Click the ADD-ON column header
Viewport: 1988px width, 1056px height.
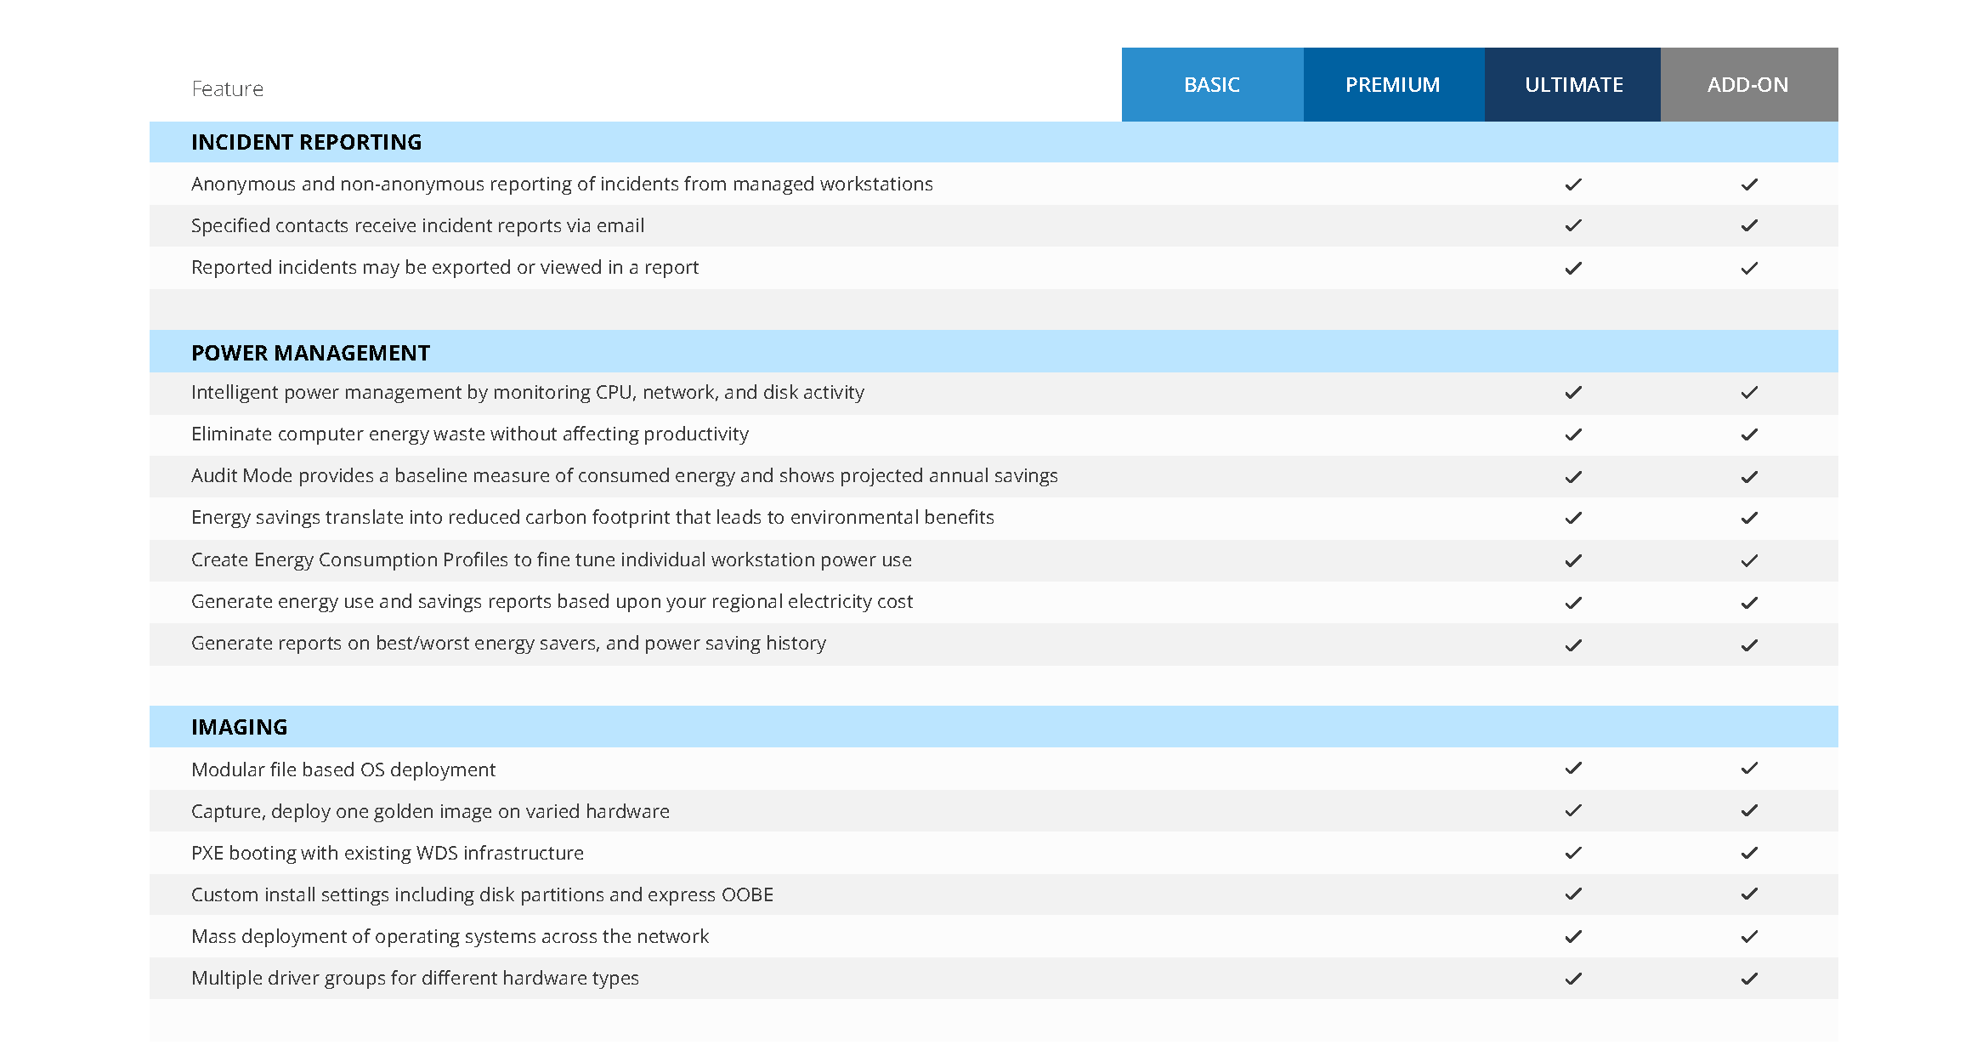click(1747, 85)
